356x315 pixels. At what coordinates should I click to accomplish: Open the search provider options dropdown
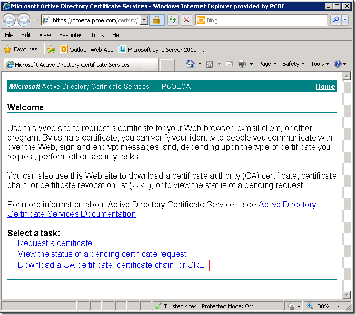click(345, 20)
